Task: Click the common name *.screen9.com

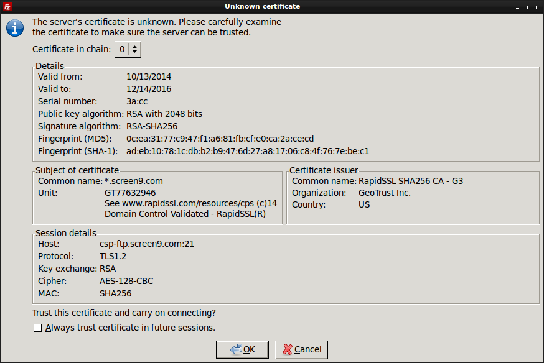Action: [x=134, y=181]
